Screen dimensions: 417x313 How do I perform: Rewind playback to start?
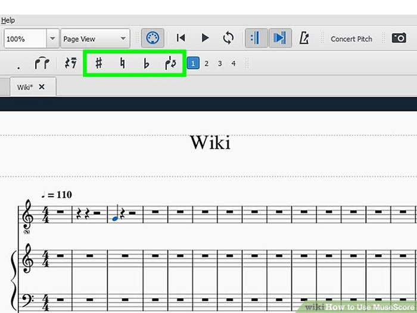click(181, 38)
